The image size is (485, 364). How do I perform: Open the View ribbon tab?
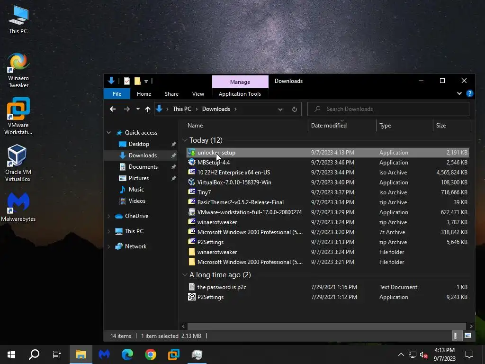point(198,94)
